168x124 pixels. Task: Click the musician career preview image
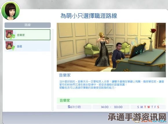(x=111, y=47)
